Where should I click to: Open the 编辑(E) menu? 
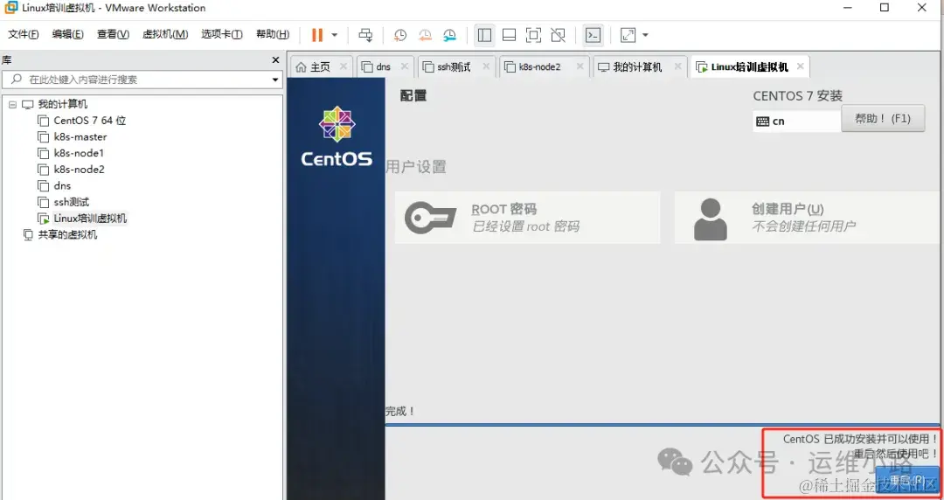click(67, 34)
